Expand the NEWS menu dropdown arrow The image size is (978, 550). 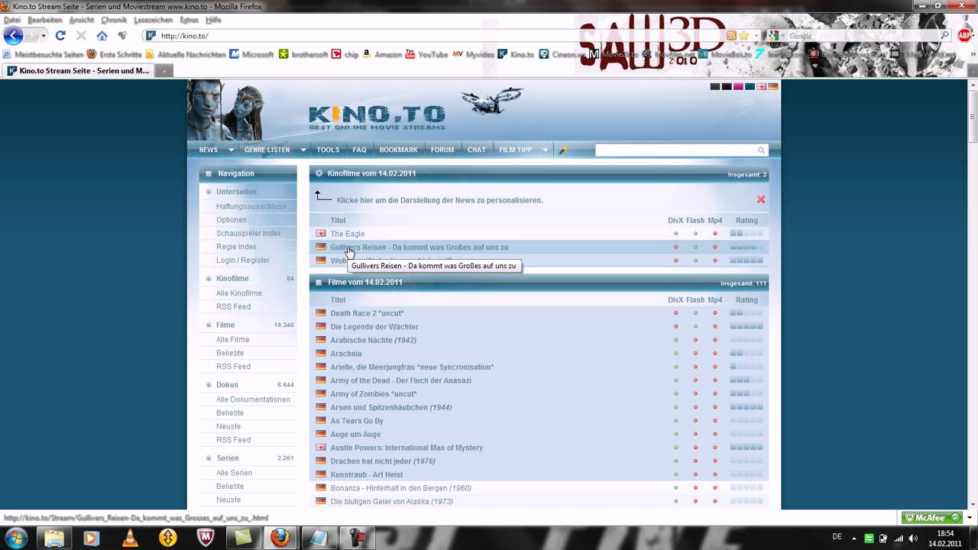pos(231,150)
